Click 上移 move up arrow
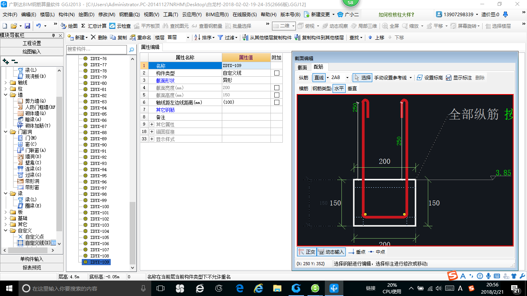Screen dimensions: 527x296 [x=376, y=37]
